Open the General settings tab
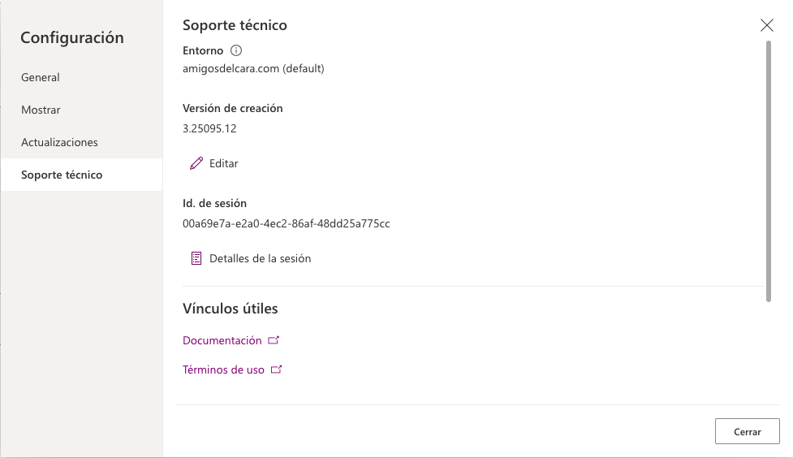 click(x=41, y=77)
